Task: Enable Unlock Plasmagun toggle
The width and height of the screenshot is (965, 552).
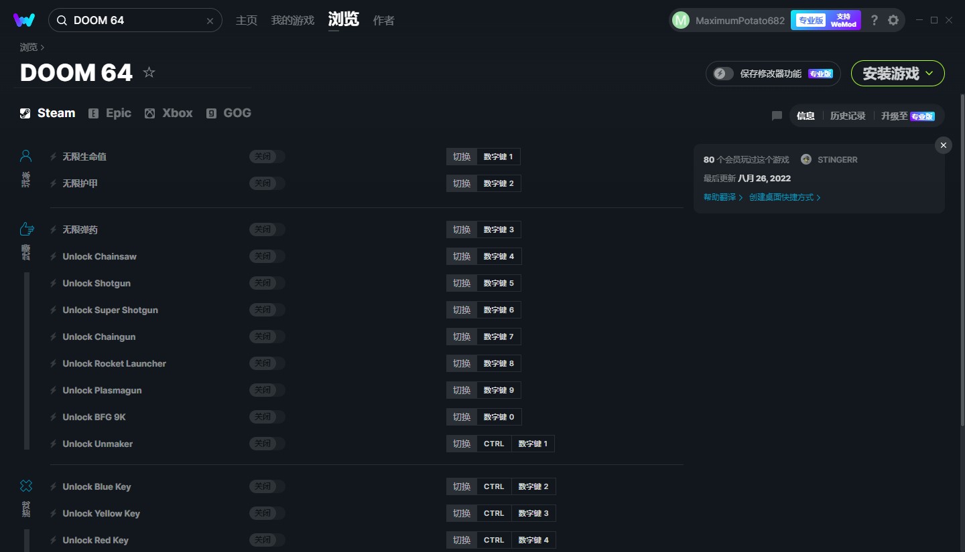Action: click(x=267, y=390)
